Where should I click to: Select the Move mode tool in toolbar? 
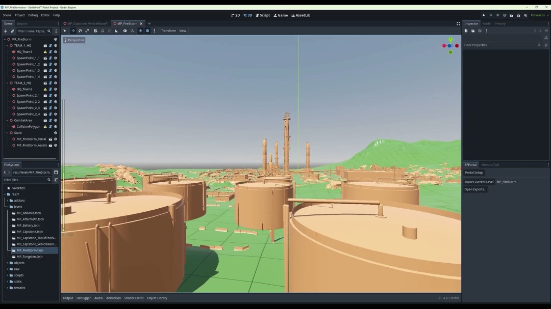73,31
